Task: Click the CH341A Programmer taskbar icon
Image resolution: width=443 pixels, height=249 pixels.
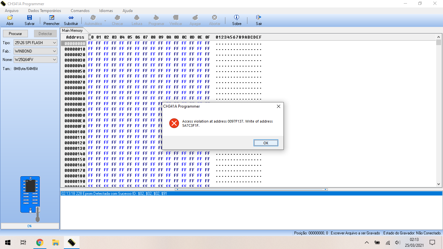Action: coord(71,243)
